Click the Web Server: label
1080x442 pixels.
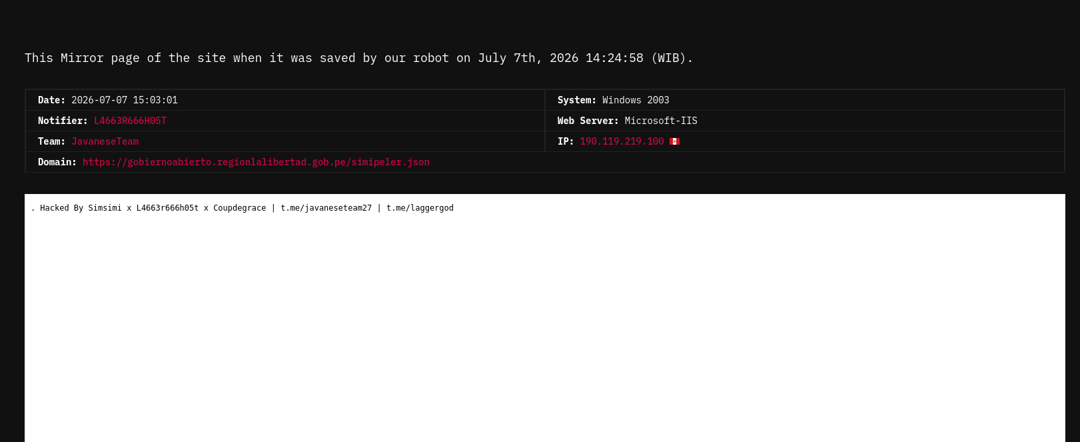pos(588,121)
